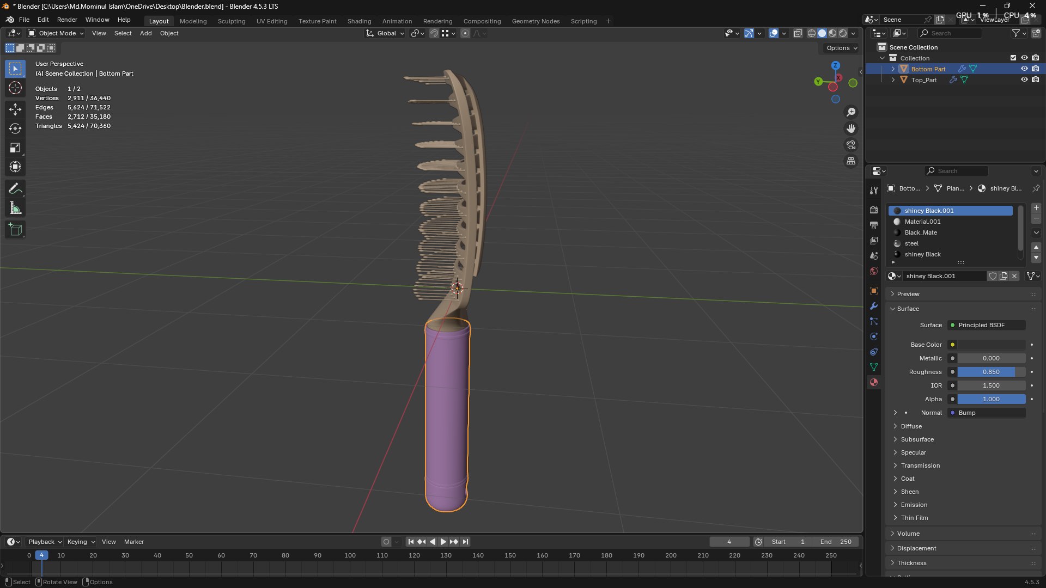Select the Annotate tool
The width and height of the screenshot is (1046, 588).
click(x=15, y=189)
